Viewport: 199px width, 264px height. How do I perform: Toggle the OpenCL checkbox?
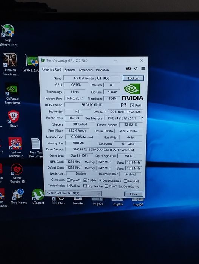68,180
